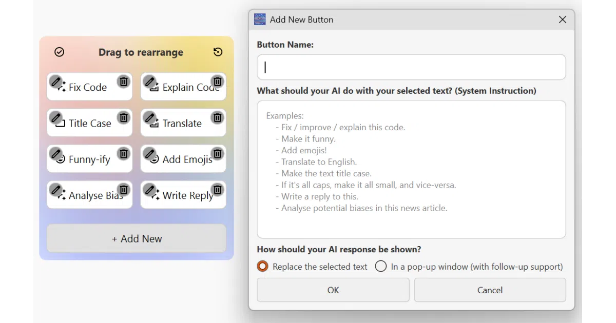This screenshot has width=616, height=323.
Task: Confirm arrangement with the checkmark circle icon
Action: (x=60, y=52)
